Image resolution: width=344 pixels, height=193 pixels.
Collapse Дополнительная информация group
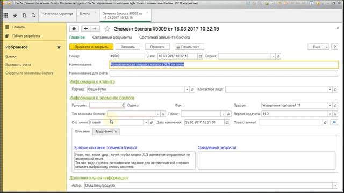[98, 177]
